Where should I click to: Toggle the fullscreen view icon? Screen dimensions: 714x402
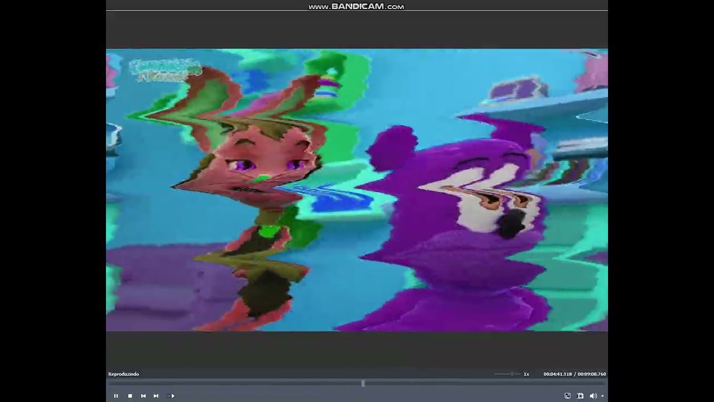567,396
